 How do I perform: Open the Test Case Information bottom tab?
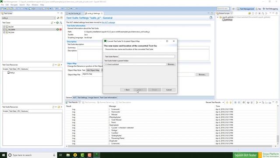point(108,97)
